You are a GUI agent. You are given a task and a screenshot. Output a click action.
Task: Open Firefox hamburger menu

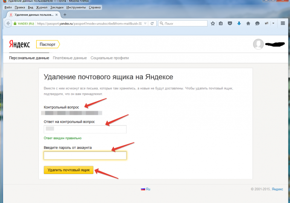point(283,23)
